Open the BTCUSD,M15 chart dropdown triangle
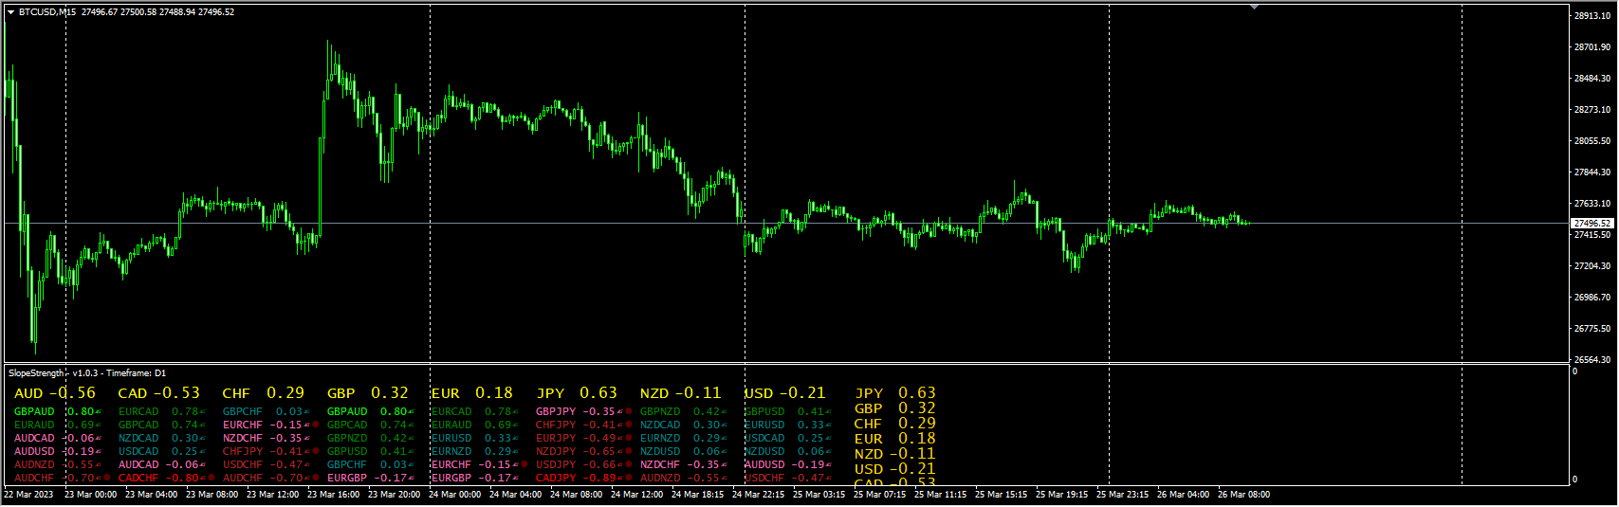The image size is (1619, 507). coord(10,12)
